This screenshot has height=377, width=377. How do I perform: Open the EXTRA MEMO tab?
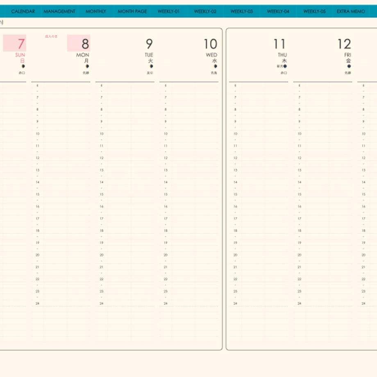[x=351, y=11]
